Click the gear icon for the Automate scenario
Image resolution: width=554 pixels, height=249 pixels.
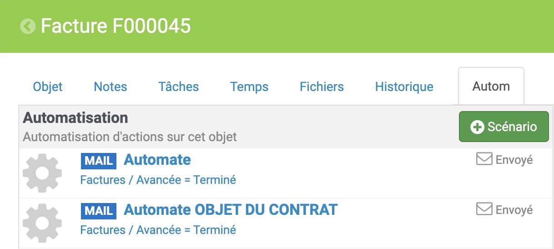(x=42, y=173)
